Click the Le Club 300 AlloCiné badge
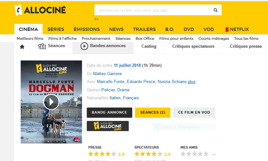Image resolution: width=268 pixels, height=161 pixels. [107, 126]
